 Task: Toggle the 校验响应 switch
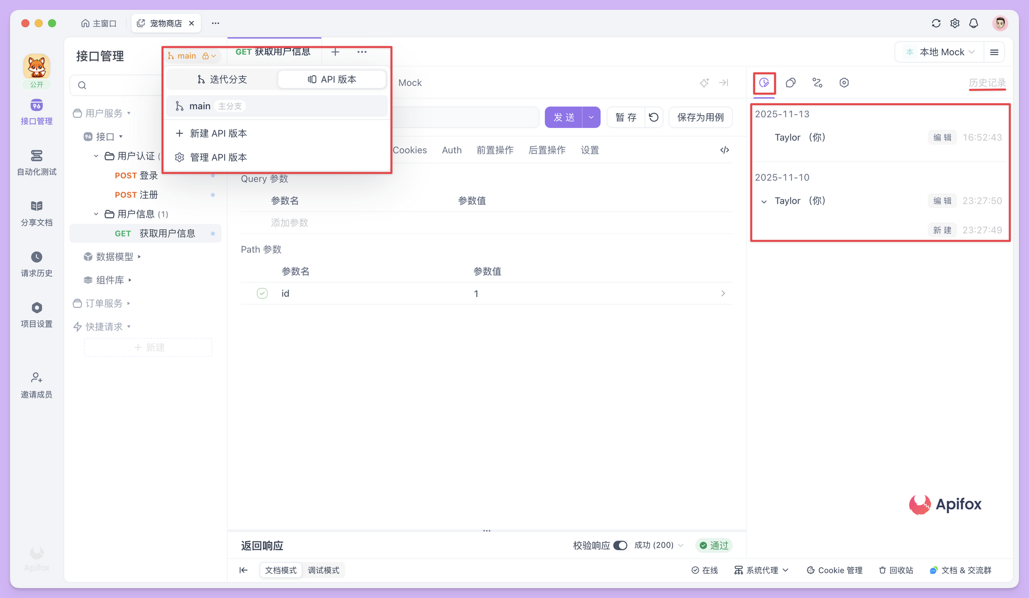click(621, 545)
